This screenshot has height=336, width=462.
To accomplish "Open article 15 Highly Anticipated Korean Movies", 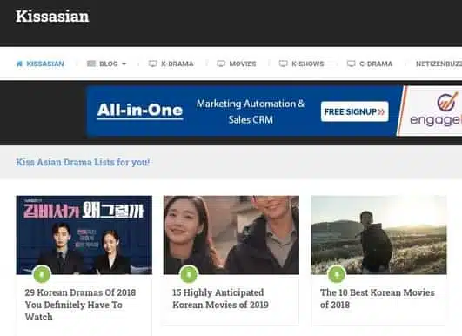I will tap(220, 299).
